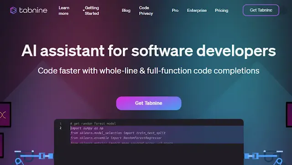Image resolution: width=292 pixels, height=165 pixels.
Task: Click the outlined Get Tabnine header button
Action: (261, 10)
